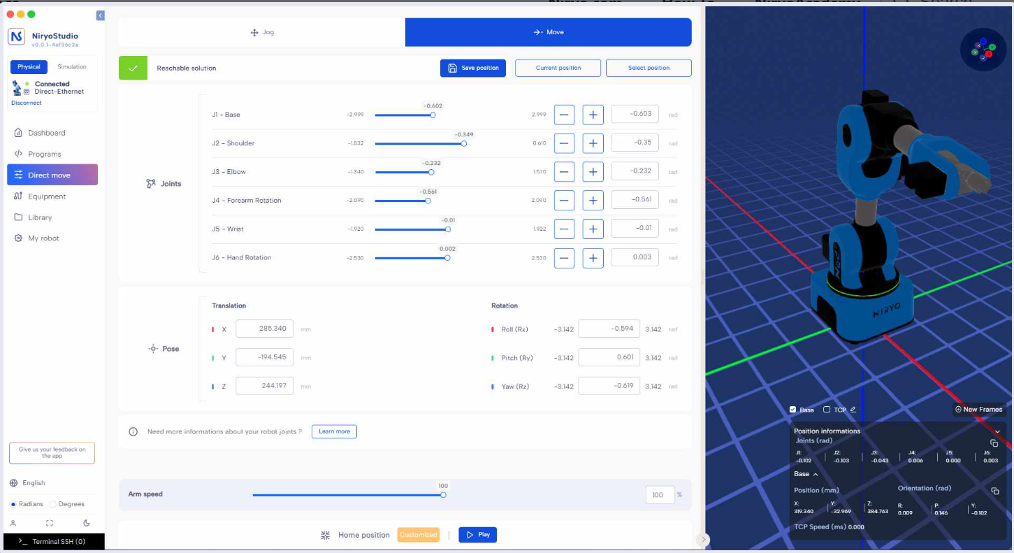This screenshot has height=553, width=1014.
Task: Collapse the Position informations panel
Action: pyautogui.click(x=997, y=431)
